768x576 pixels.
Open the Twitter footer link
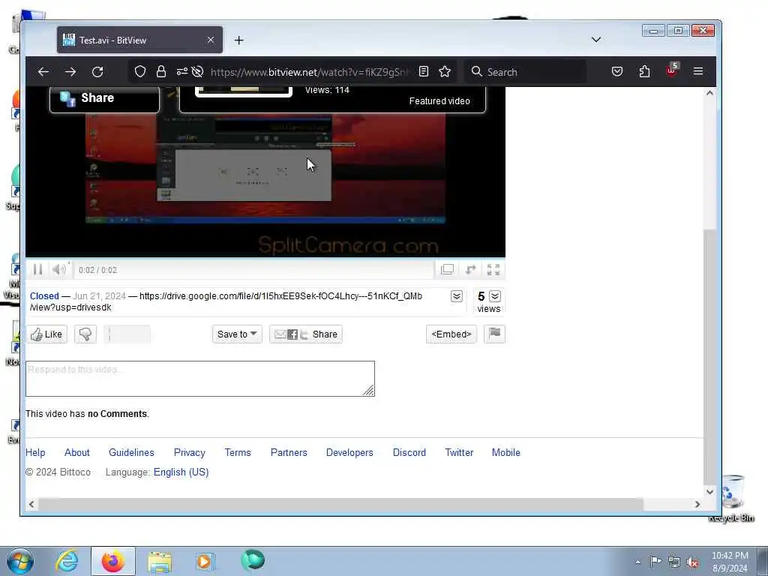tap(459, 452)
